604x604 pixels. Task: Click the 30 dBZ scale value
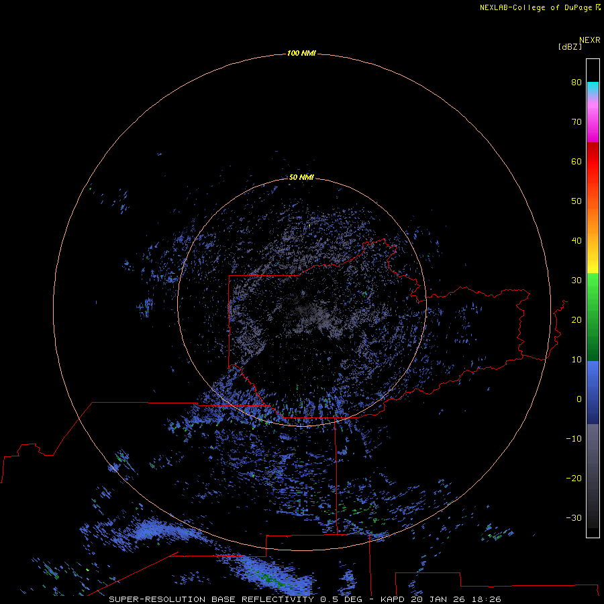point(576,281)
